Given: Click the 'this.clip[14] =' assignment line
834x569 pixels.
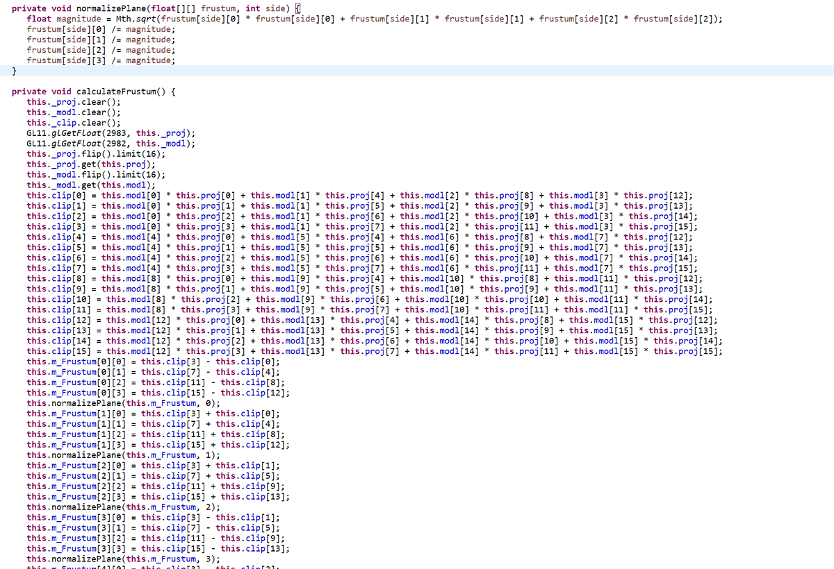Looking at the screenshot, I should click(375, 341).
